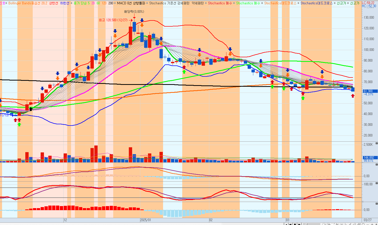This screenshot has width=378, height=225.
Task: Click the square marker before 종가 단순 legend
Action: pos(72,3)
